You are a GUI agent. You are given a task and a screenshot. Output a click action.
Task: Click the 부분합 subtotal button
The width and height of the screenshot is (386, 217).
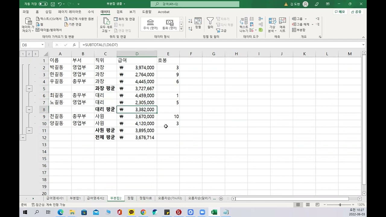pyautogui.click(x=299, y=30)
